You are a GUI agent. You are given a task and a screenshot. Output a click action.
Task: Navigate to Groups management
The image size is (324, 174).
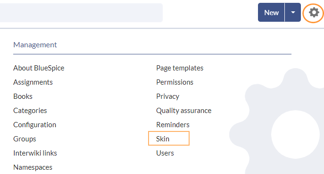pos(25,139)
